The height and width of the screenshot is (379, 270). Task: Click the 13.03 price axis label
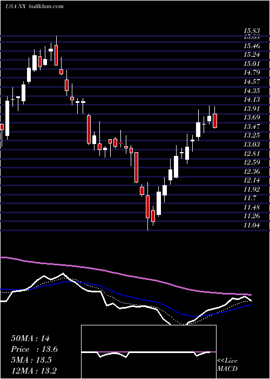252,145
